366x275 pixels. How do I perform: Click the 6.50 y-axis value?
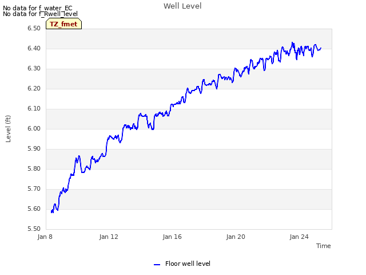click(x=34, y=28)
